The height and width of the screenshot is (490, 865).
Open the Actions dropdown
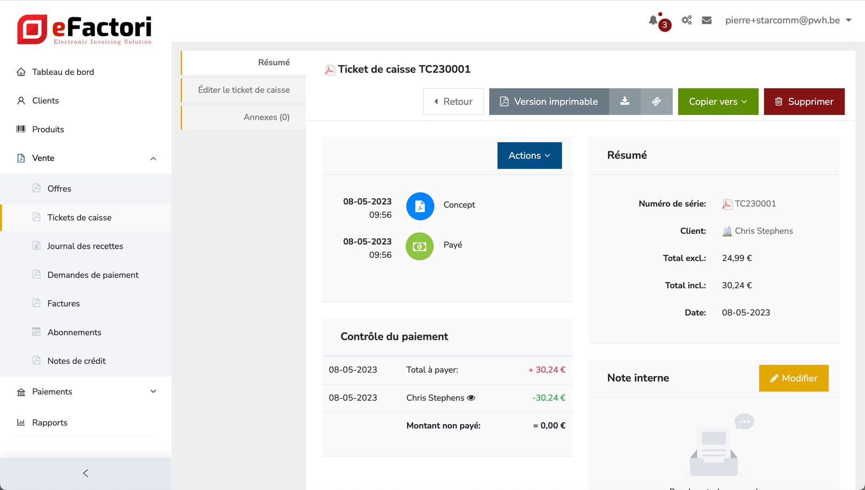[x=529, y=155]
